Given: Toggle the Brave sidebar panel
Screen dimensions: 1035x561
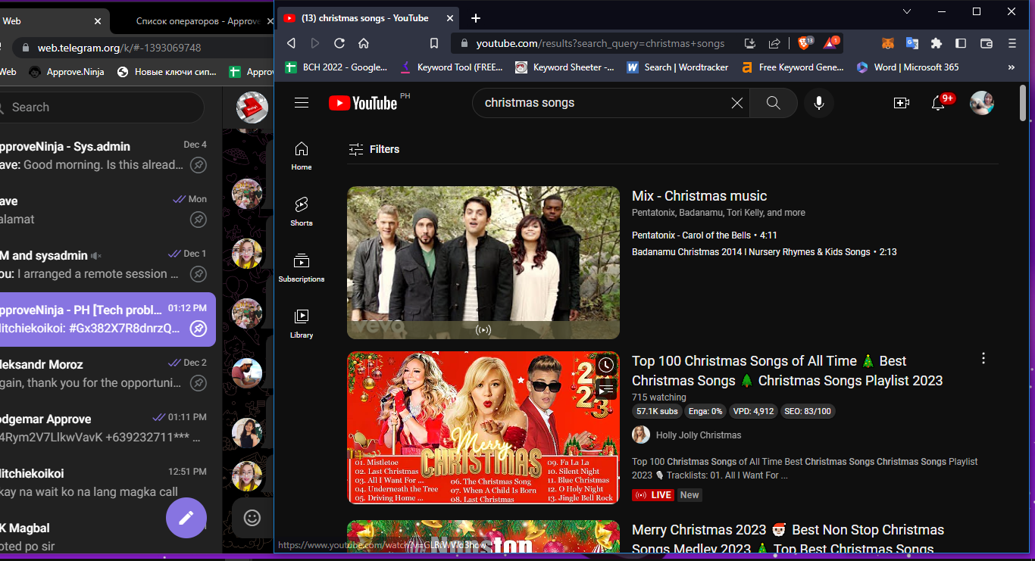Looking at the screenshot, I should pos(961,43).
